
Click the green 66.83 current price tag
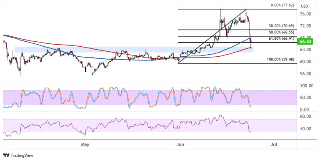click(305, 41)
